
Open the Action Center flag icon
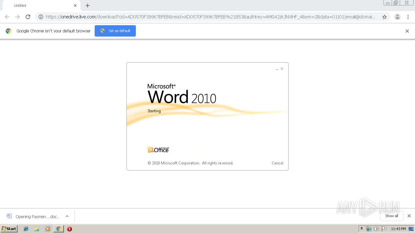pyautogui.click(x=384, y=229)
